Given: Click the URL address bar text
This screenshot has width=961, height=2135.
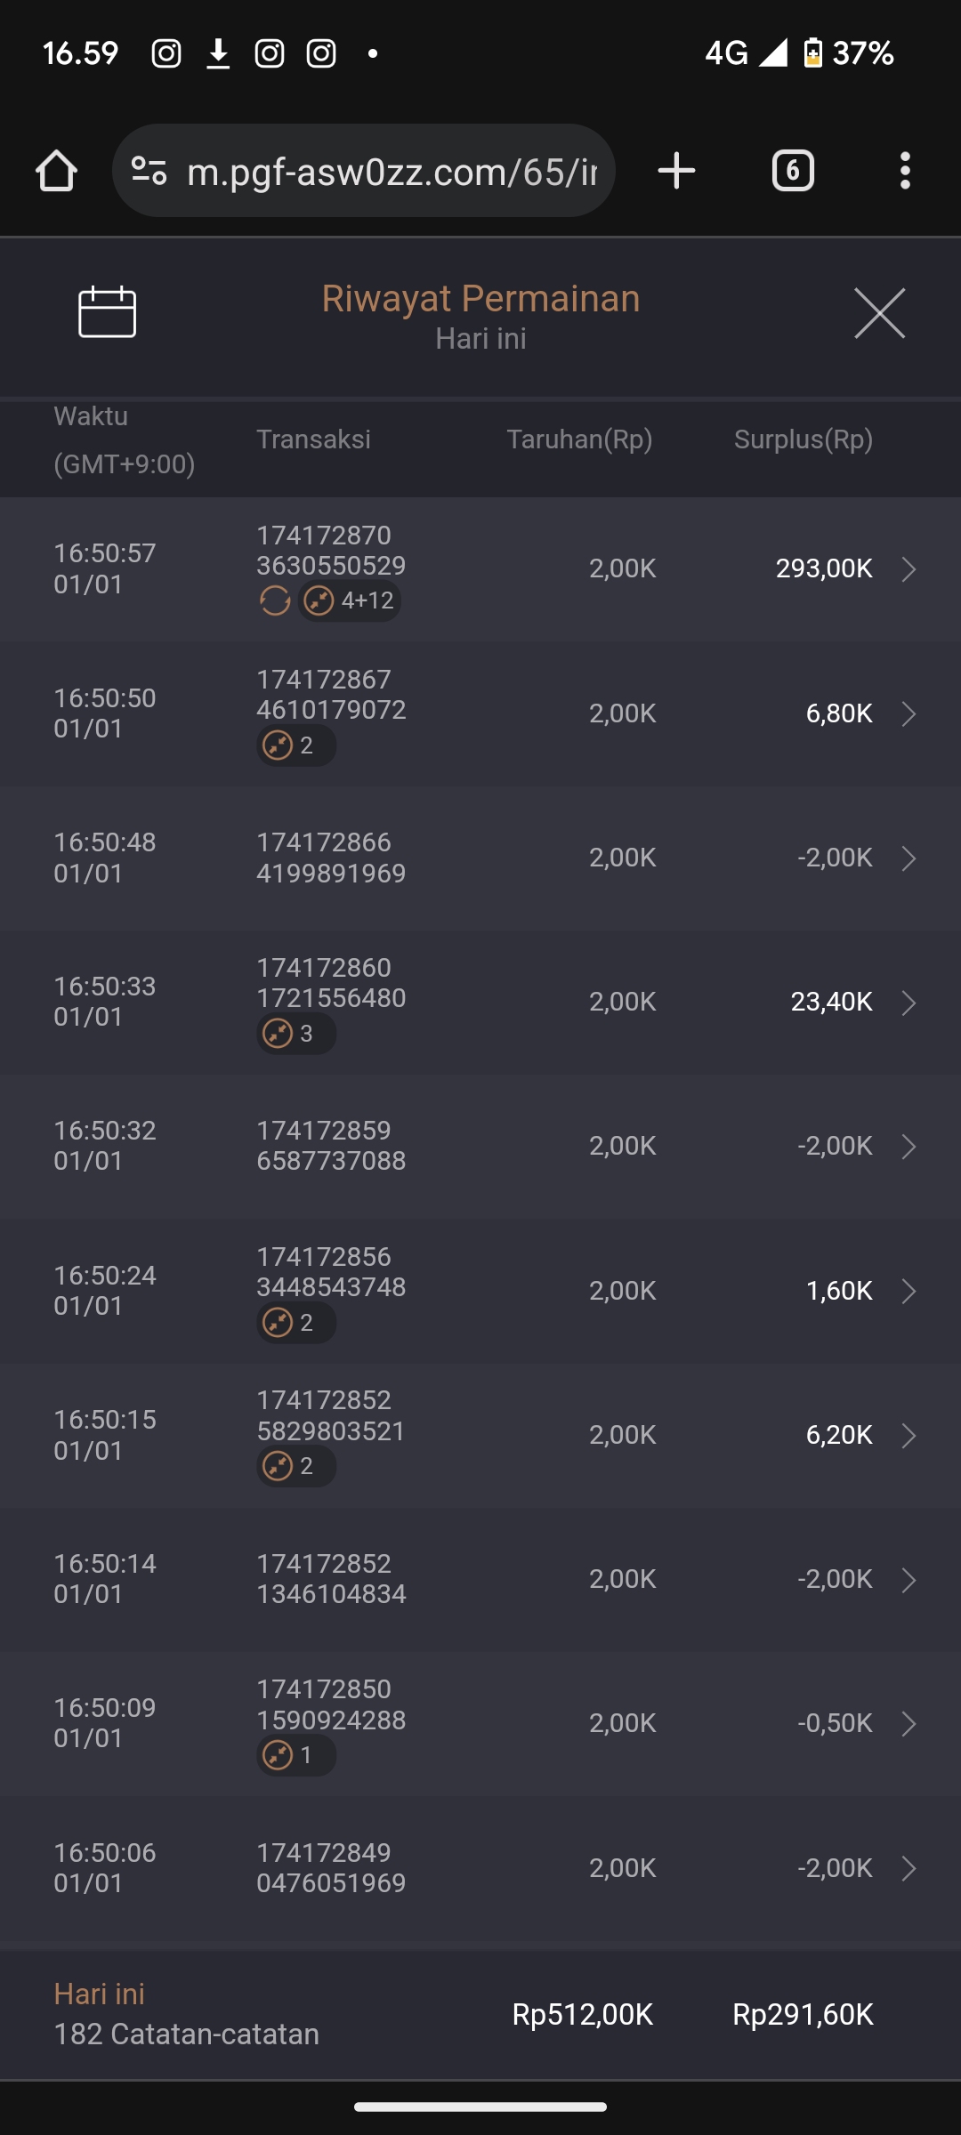Looking at the screenshot, I should [x=392, y=171].
